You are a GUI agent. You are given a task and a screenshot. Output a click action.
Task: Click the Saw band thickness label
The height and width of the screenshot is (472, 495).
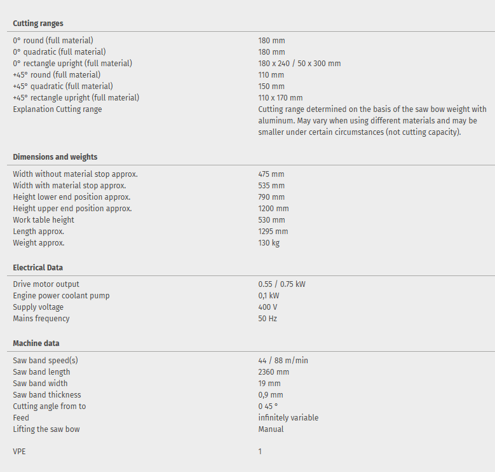(47, 395)
